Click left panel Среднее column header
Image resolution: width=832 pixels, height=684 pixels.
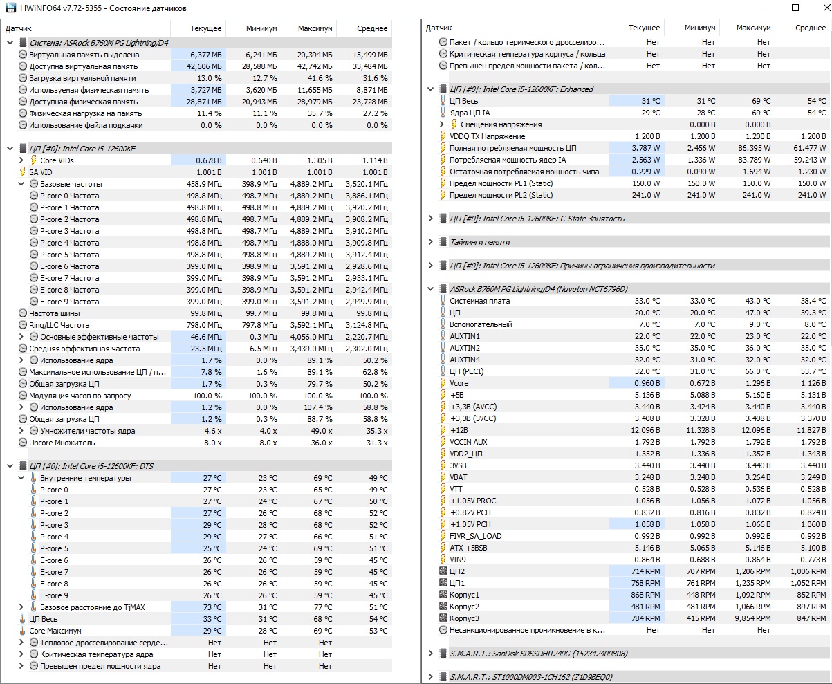tap(364, 28)
